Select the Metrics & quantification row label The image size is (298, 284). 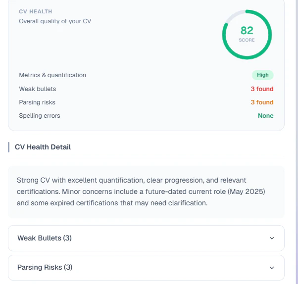[52, 75]
